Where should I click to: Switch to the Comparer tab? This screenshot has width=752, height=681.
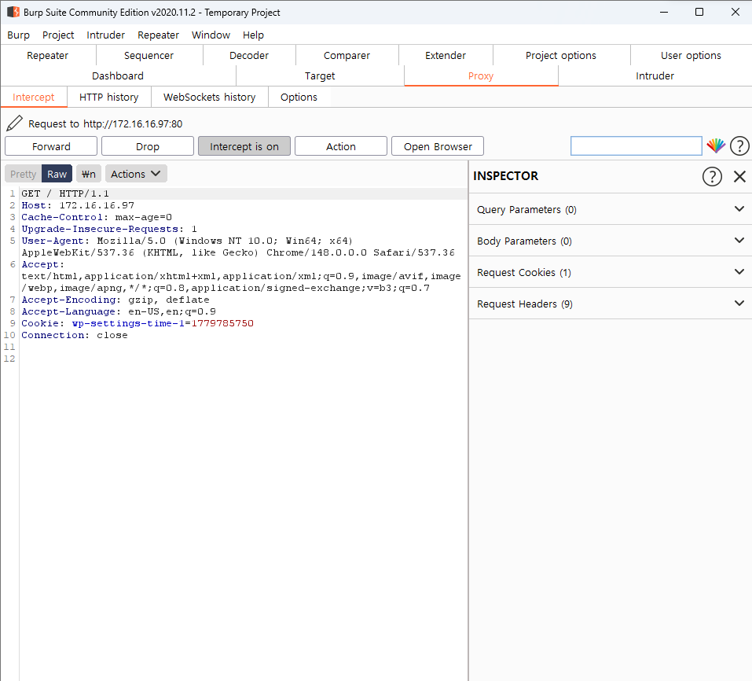pyautogui.click(x=347, y=55)
